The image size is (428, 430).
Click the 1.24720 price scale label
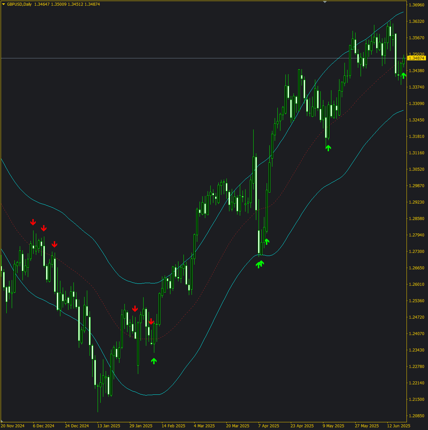(417, 317)
